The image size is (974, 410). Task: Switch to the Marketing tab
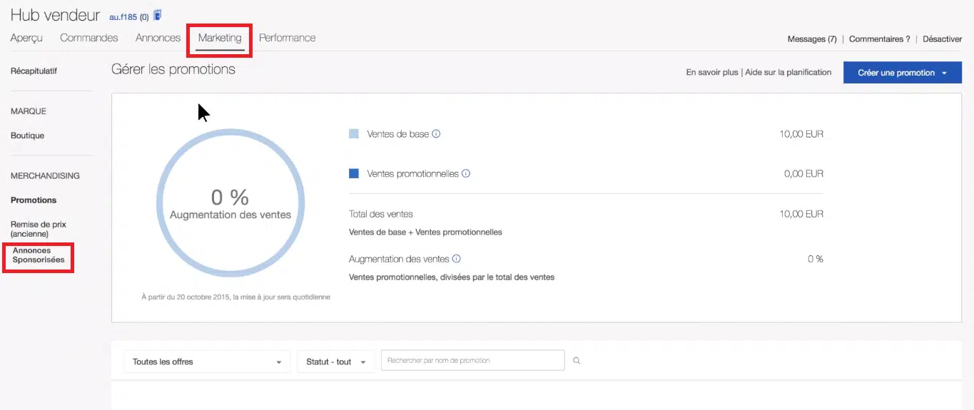click(220, 38)
